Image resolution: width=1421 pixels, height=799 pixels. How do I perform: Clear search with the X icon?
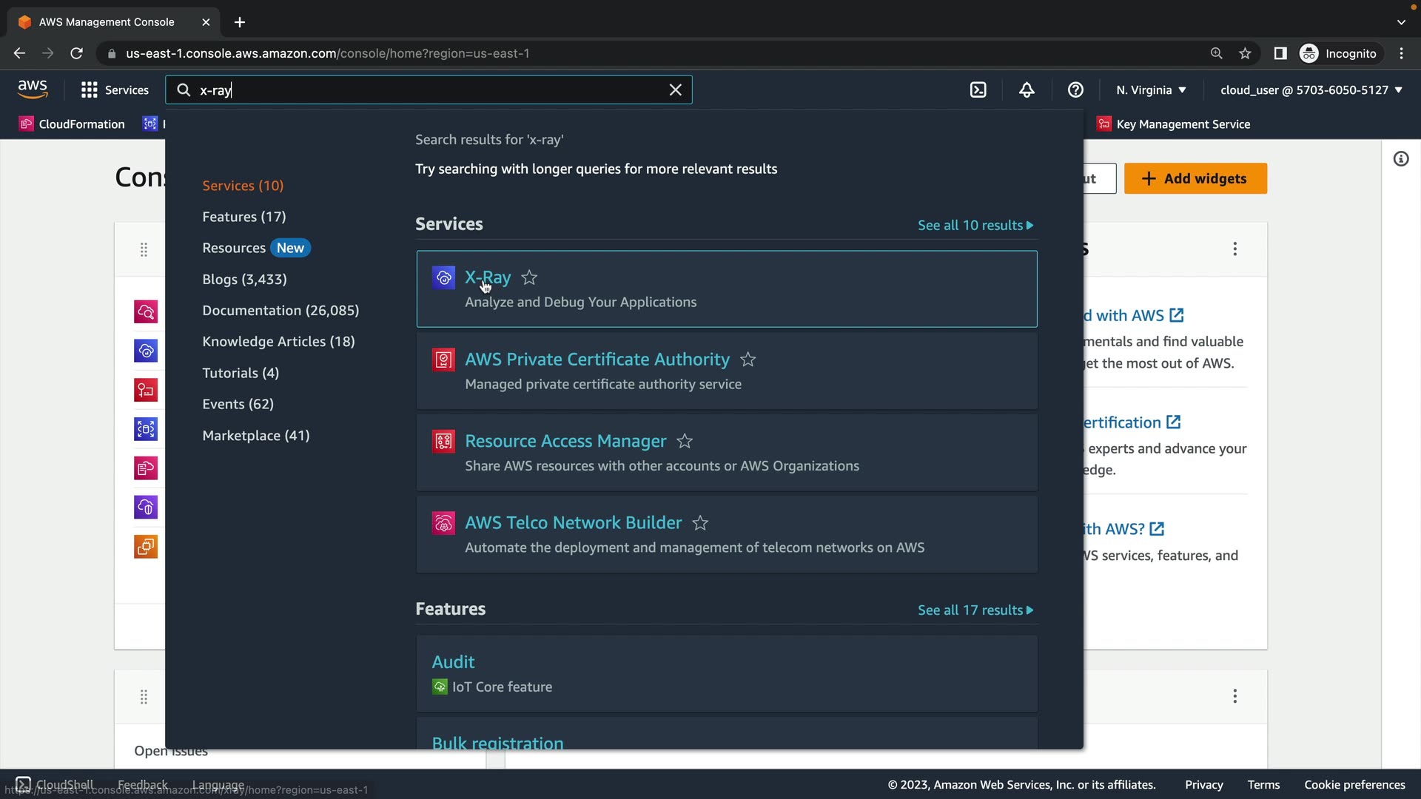click(x=675, y=90)
